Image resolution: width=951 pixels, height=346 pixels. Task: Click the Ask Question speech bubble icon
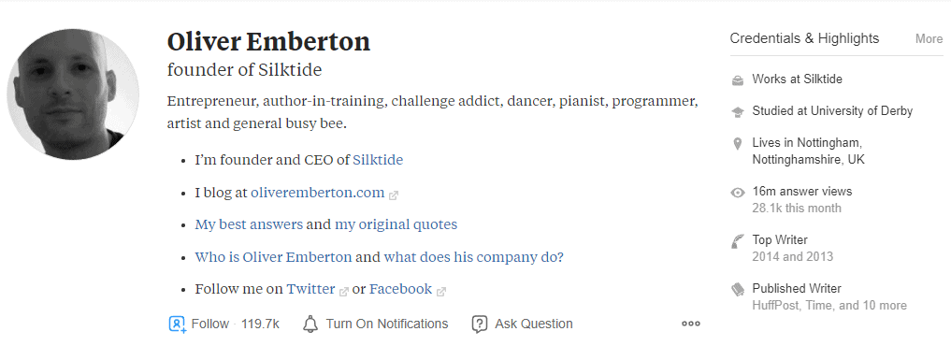point(479,324)
